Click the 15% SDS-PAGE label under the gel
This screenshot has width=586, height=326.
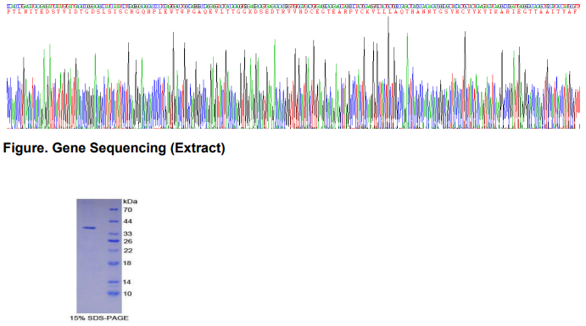coord(99,318)
